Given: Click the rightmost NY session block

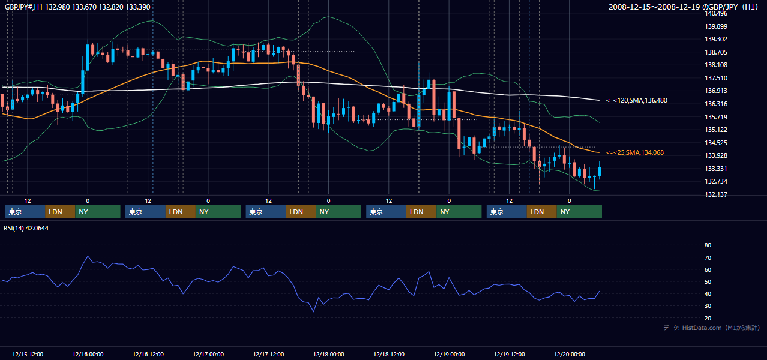Looking at the screenshot, I should click(x=579, y=212).
